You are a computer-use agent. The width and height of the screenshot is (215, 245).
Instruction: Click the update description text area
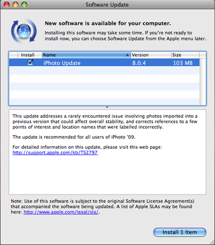pyautogui.click(x=107, y=152)
